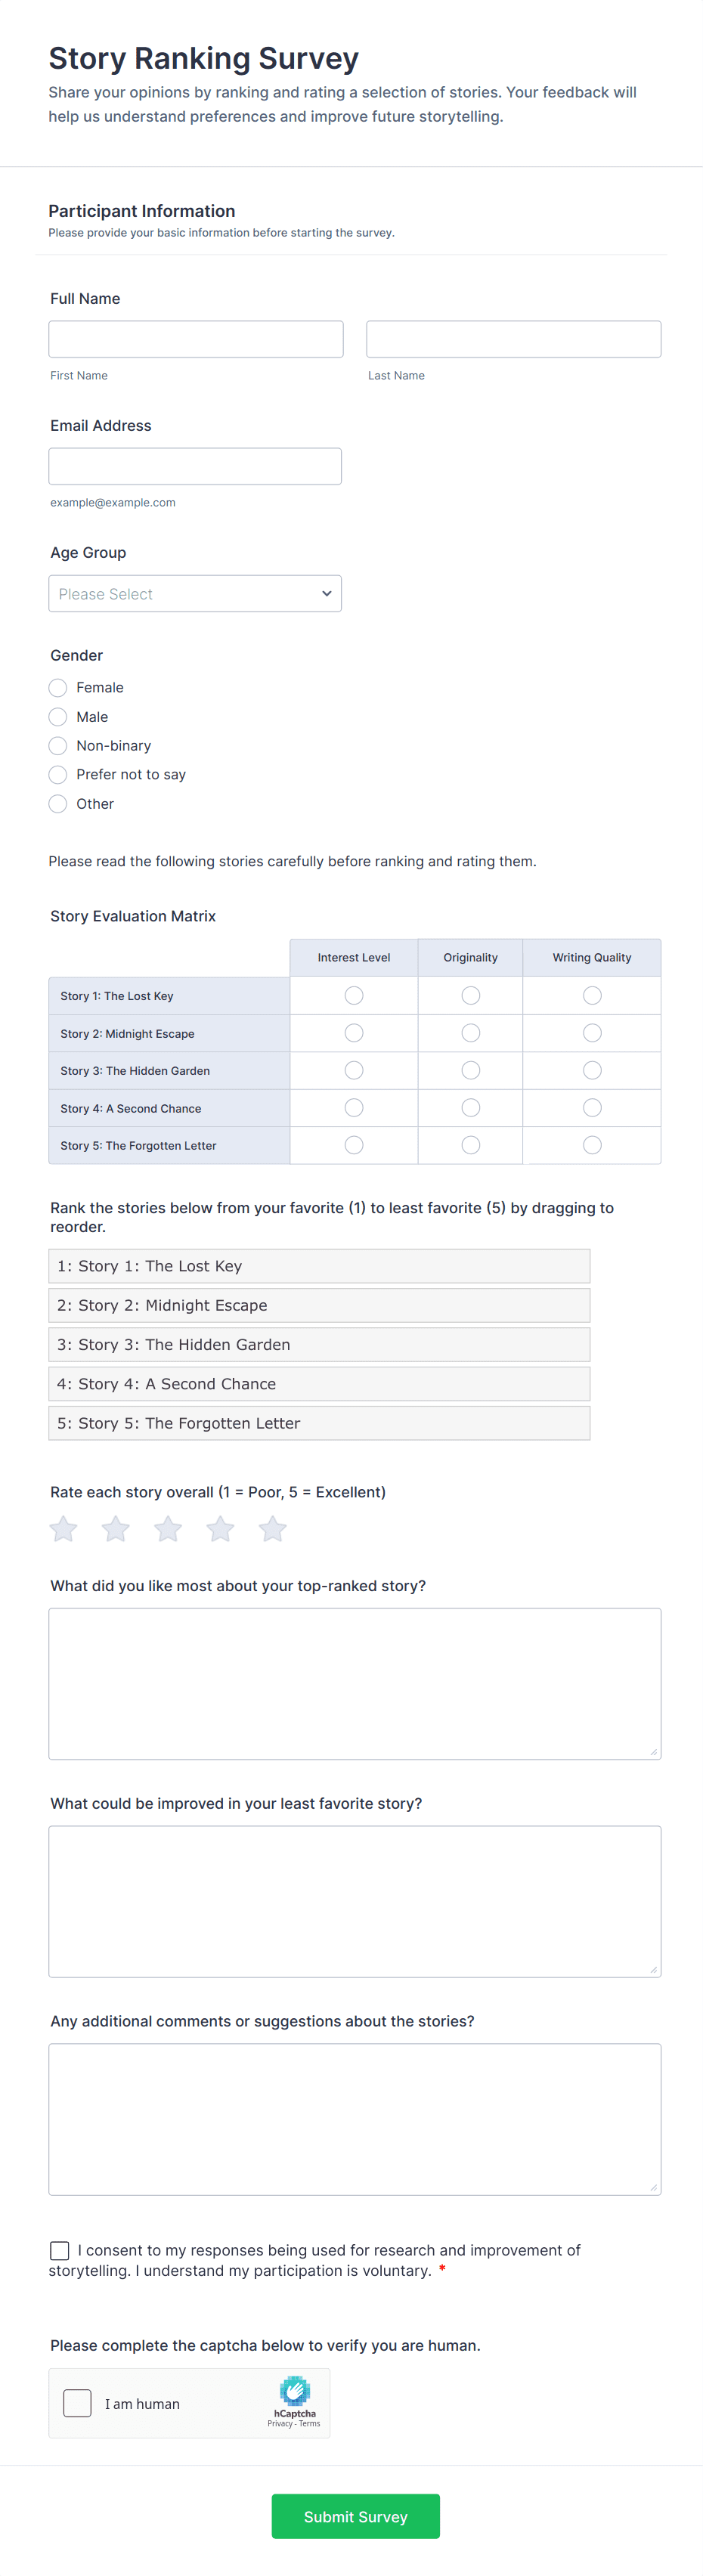The height and width of the screenshot is (2576, 703).
Task: Tick the research consent checkbox
Action: (60, 2250)
